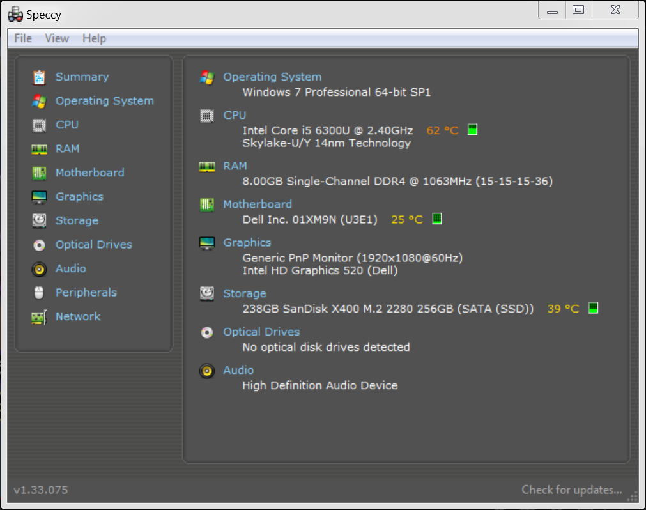Open the File menu
The image size is (646, 510).
(23, 38)
